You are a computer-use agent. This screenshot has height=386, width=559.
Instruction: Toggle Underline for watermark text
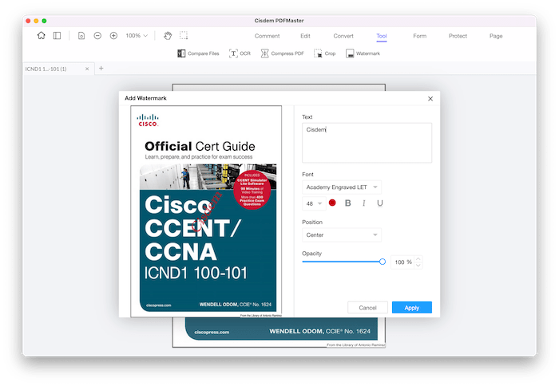click(380, 203)
